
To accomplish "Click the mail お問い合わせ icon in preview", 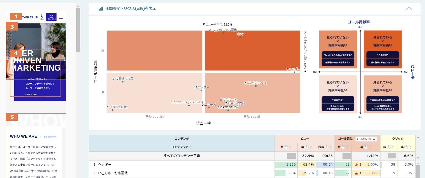I will pos(51,17).
